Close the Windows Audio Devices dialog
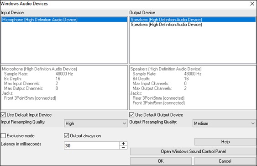 [252, 4]
